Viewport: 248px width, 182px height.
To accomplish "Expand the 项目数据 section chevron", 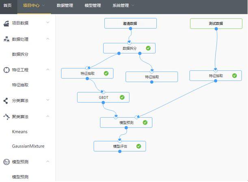I will [48, 22].
